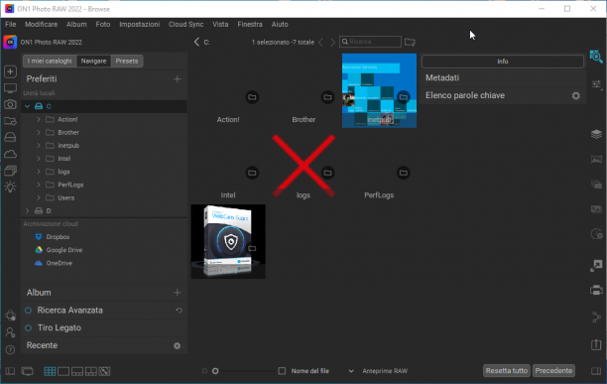Select the Users folder WebCam Guard thumbnail
Viewport: 607px width, 384px height.
[228, 241]
